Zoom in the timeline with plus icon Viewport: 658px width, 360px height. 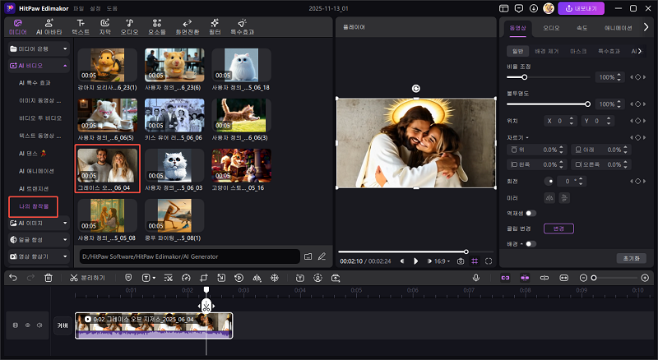coord(645,278)
